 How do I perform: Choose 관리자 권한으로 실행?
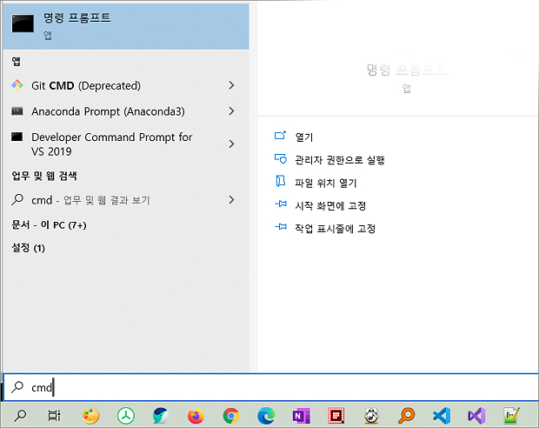340,160
